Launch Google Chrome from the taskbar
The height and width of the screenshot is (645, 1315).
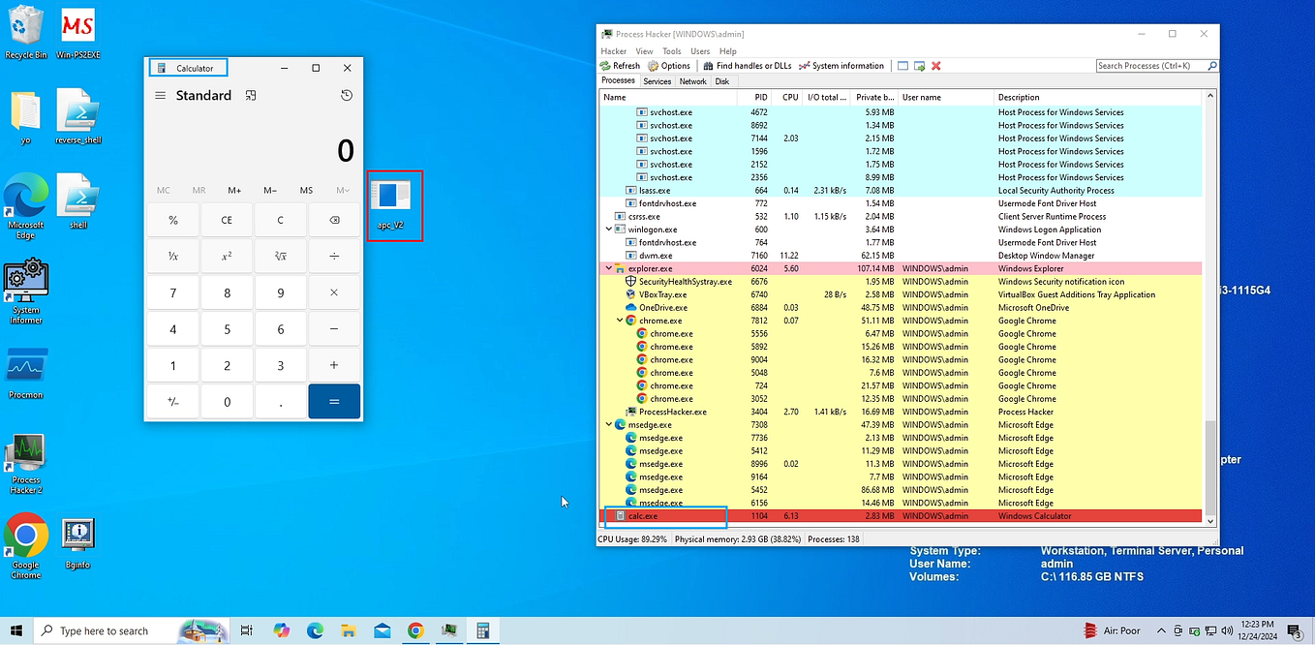coord(415,630)
